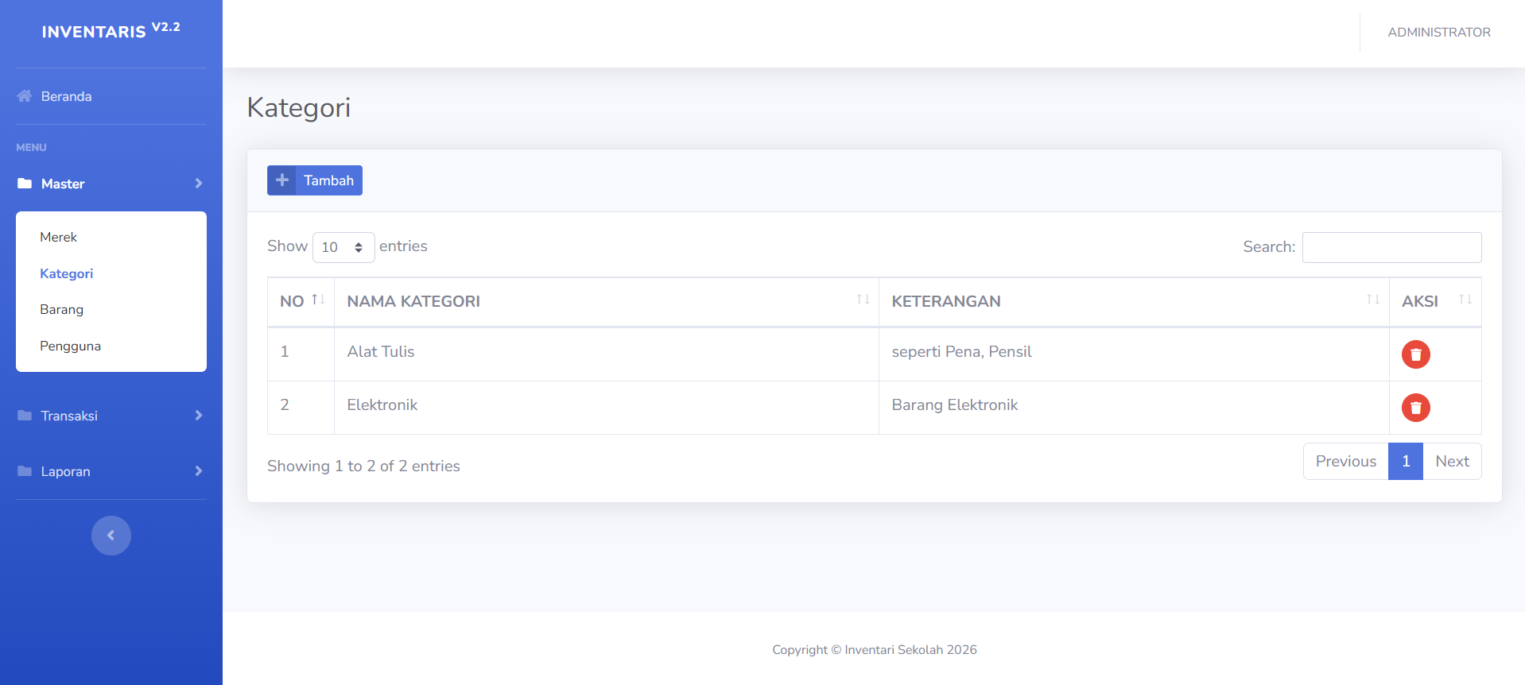This screenshot has height=685, width=1525.
Task: Open the entries per page dropdown
Action: [343, 247]
